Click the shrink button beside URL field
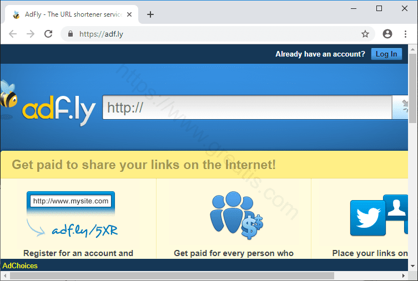 [400, 107]
